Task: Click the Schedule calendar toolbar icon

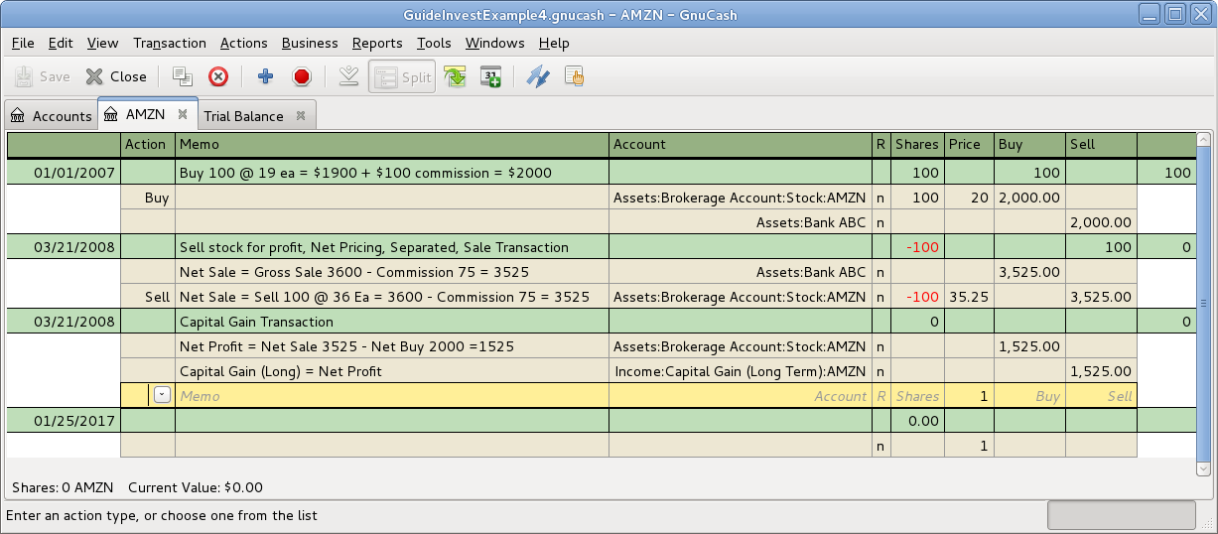Action: point(490,76)
